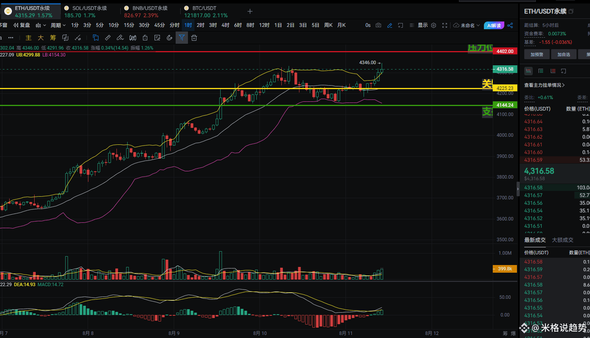
Task: Click the 0s countdown indicator
Action: pyautogui.click(x=368, y=25)
